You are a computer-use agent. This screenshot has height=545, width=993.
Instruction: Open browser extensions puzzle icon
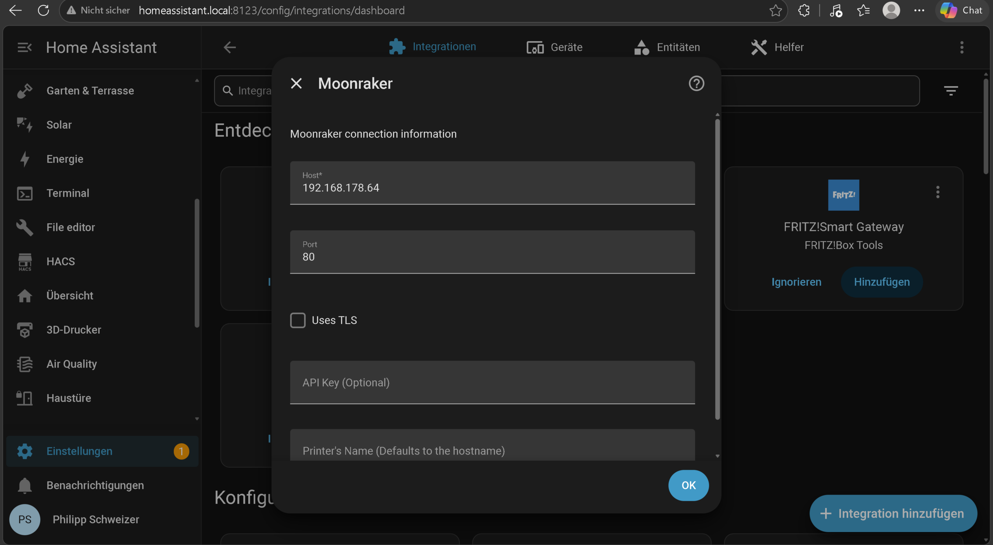point(804,10)
